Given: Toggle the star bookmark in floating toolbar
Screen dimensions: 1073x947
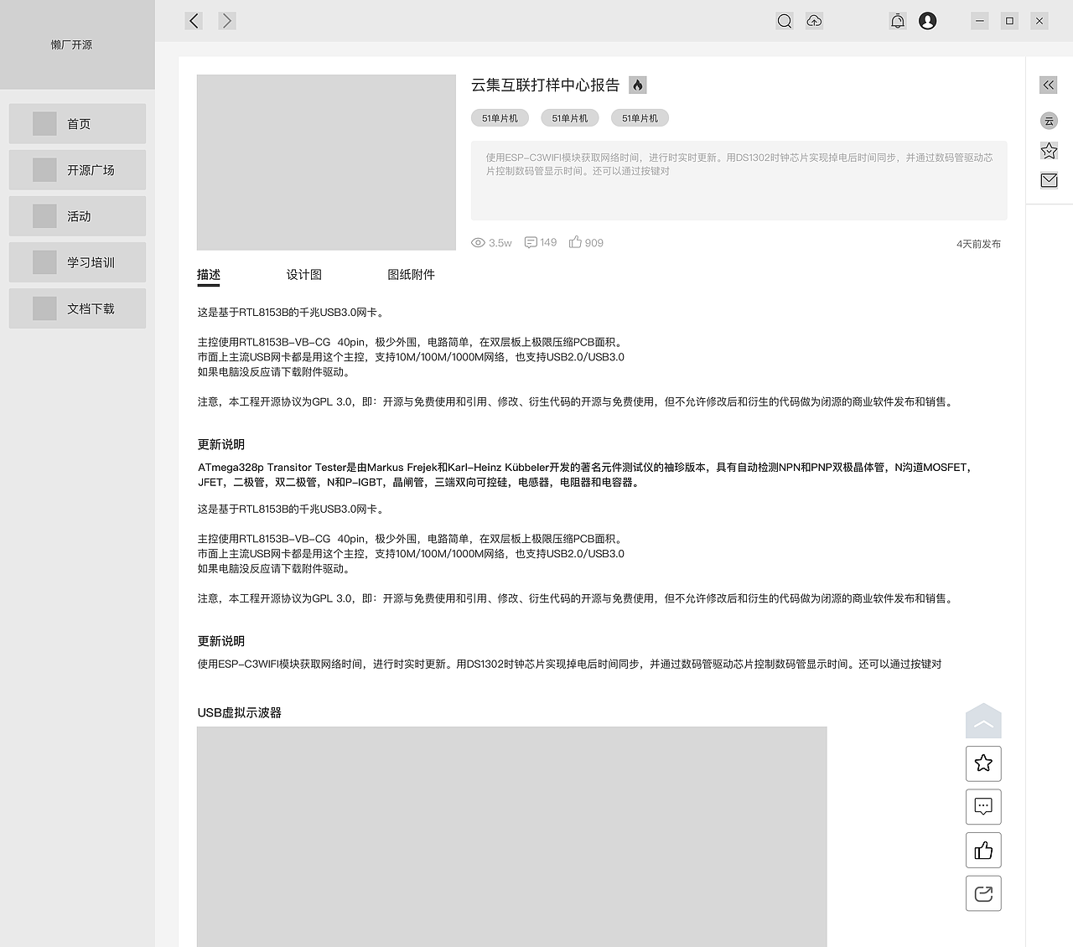Looking at the screenshot, I should click(x=982, y=763).
